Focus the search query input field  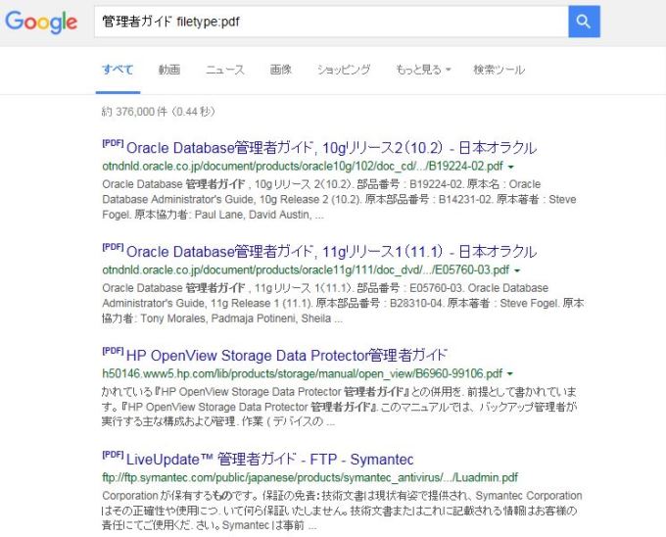(x=331, y=22)
